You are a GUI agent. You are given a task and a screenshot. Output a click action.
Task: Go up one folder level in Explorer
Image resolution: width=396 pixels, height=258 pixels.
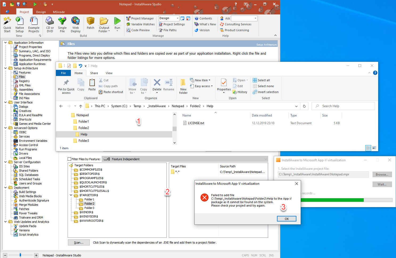coord(81,106)
